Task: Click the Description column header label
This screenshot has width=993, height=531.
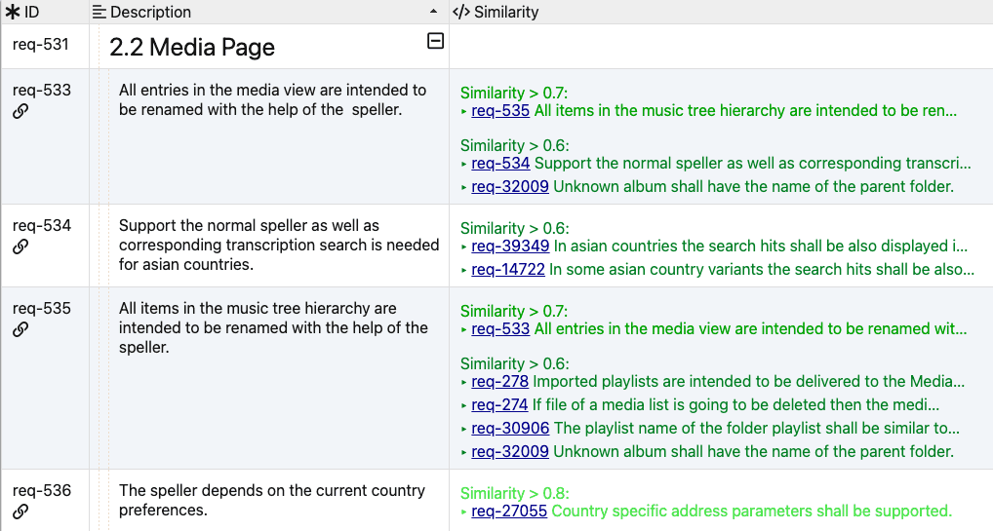Action: (x=151, y=13)
